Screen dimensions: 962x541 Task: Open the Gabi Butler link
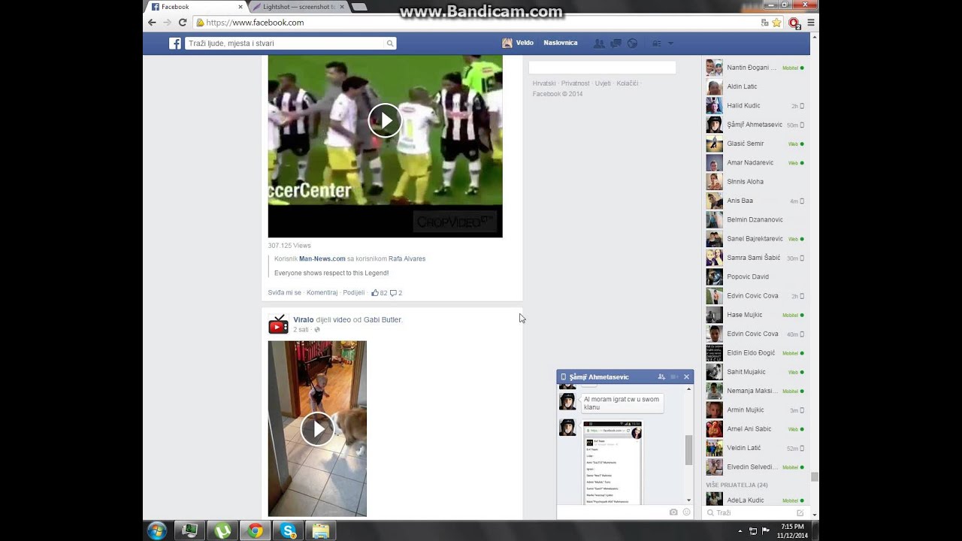[383, 319]
